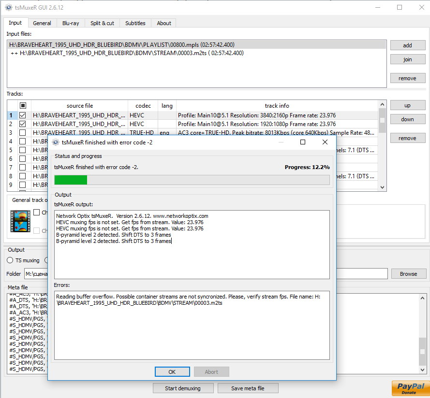Select the 00800.mpls playlist input file
Image resolution: width=430 pixels, height=398 pixels.
[x=197, y=44]
